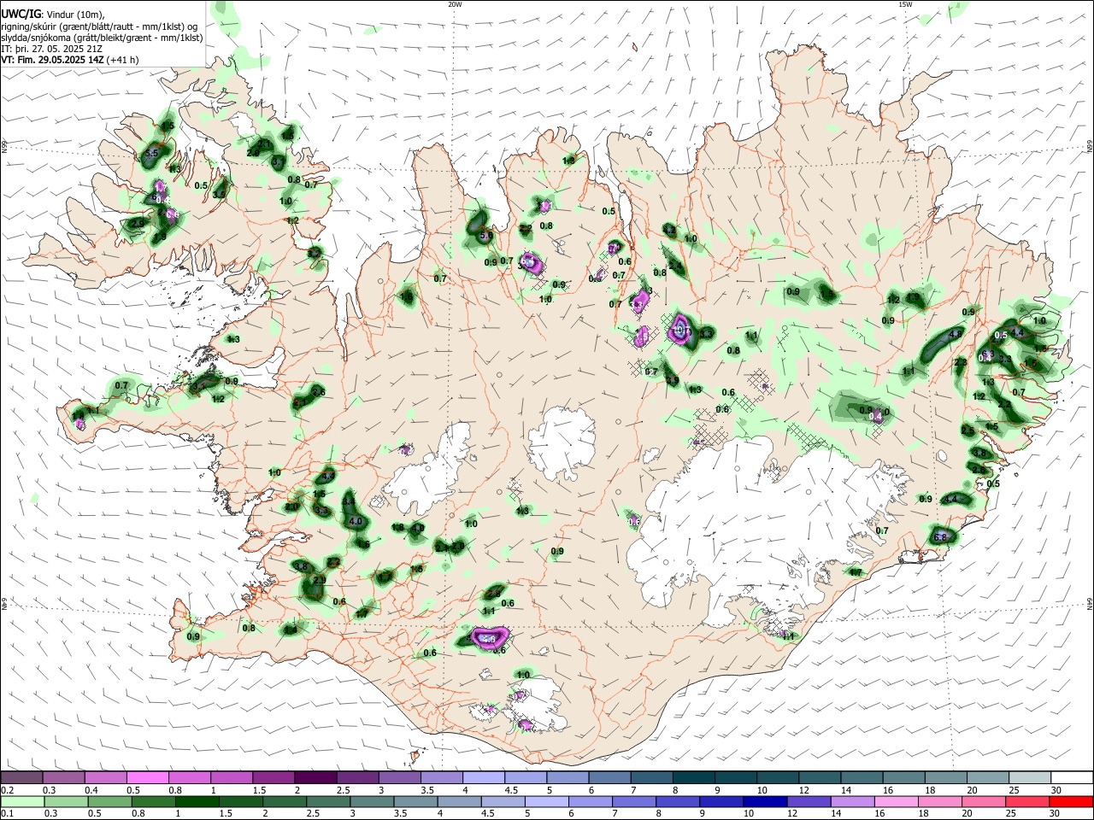
Task: Click the '15W' longitude label
Action: point(905,4)
